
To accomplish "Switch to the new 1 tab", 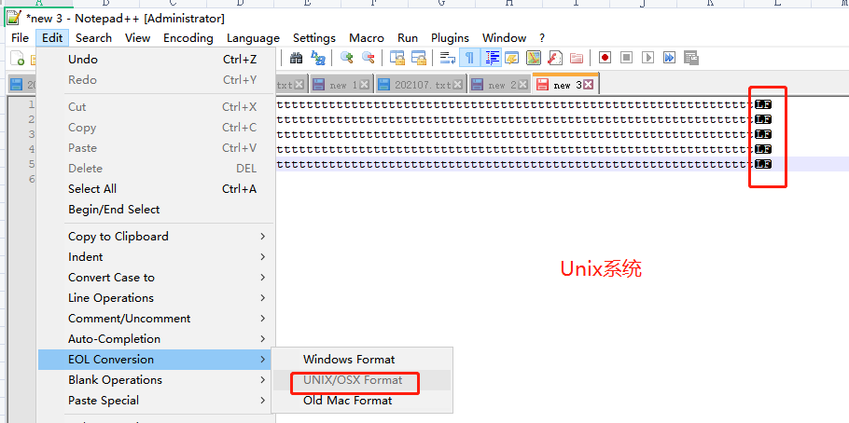I will (341, 85).
